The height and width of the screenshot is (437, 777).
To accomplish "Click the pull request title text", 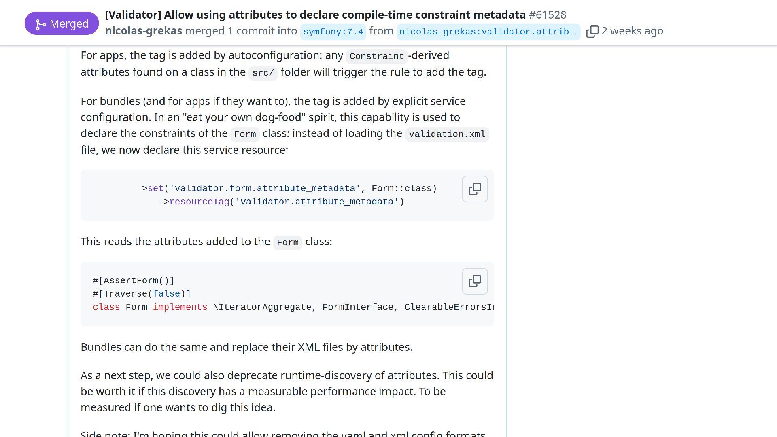I will (x=315, y=15).
